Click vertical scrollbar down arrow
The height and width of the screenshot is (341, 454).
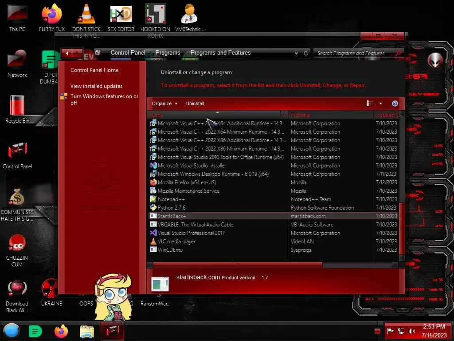(402, 258)
